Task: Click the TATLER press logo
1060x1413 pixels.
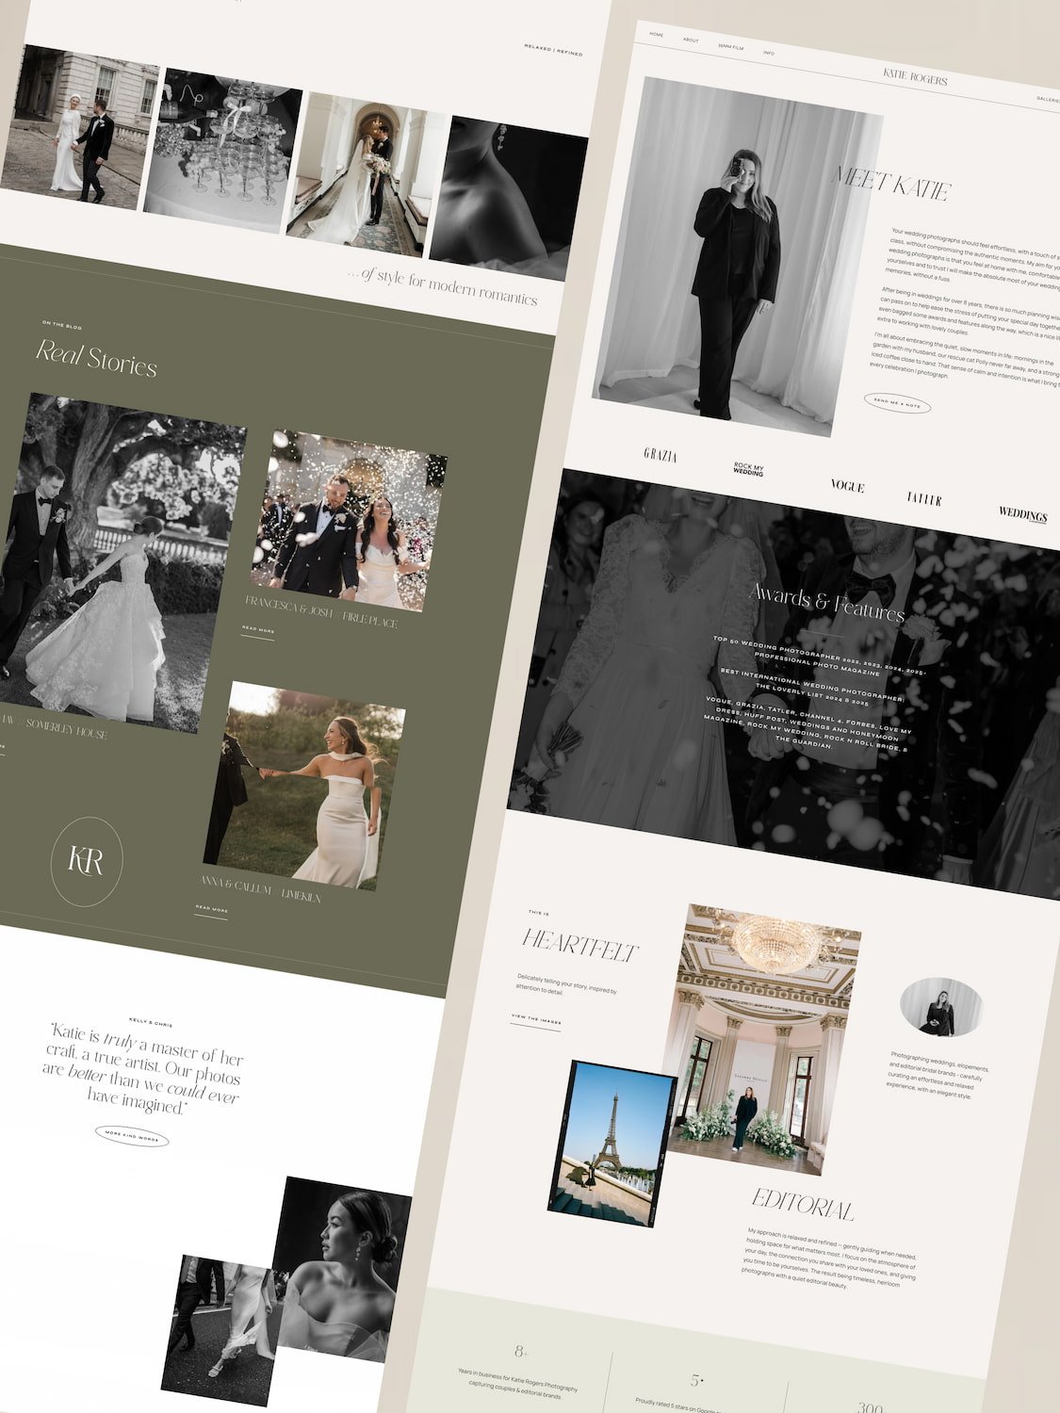Action: 924,499
